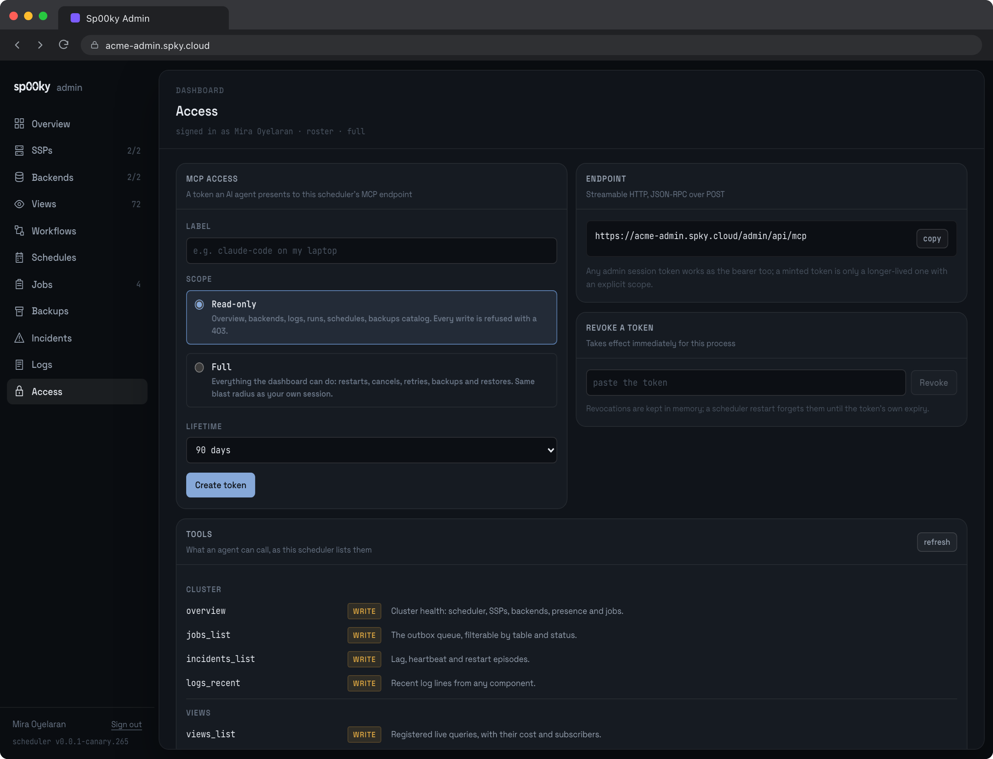Click the incidents_list tool name
The width and height of the screenshot is (993, 759).
tap(220, 659)
